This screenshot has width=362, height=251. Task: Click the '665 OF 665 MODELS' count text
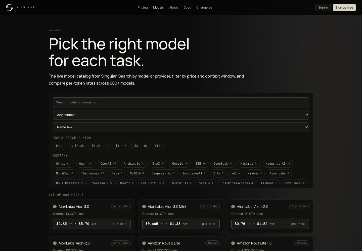[66, 195]
